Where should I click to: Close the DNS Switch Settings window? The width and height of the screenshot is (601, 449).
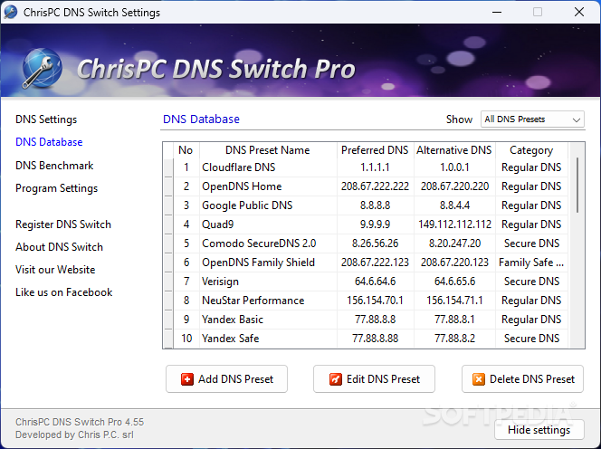[x=579, y=12]
